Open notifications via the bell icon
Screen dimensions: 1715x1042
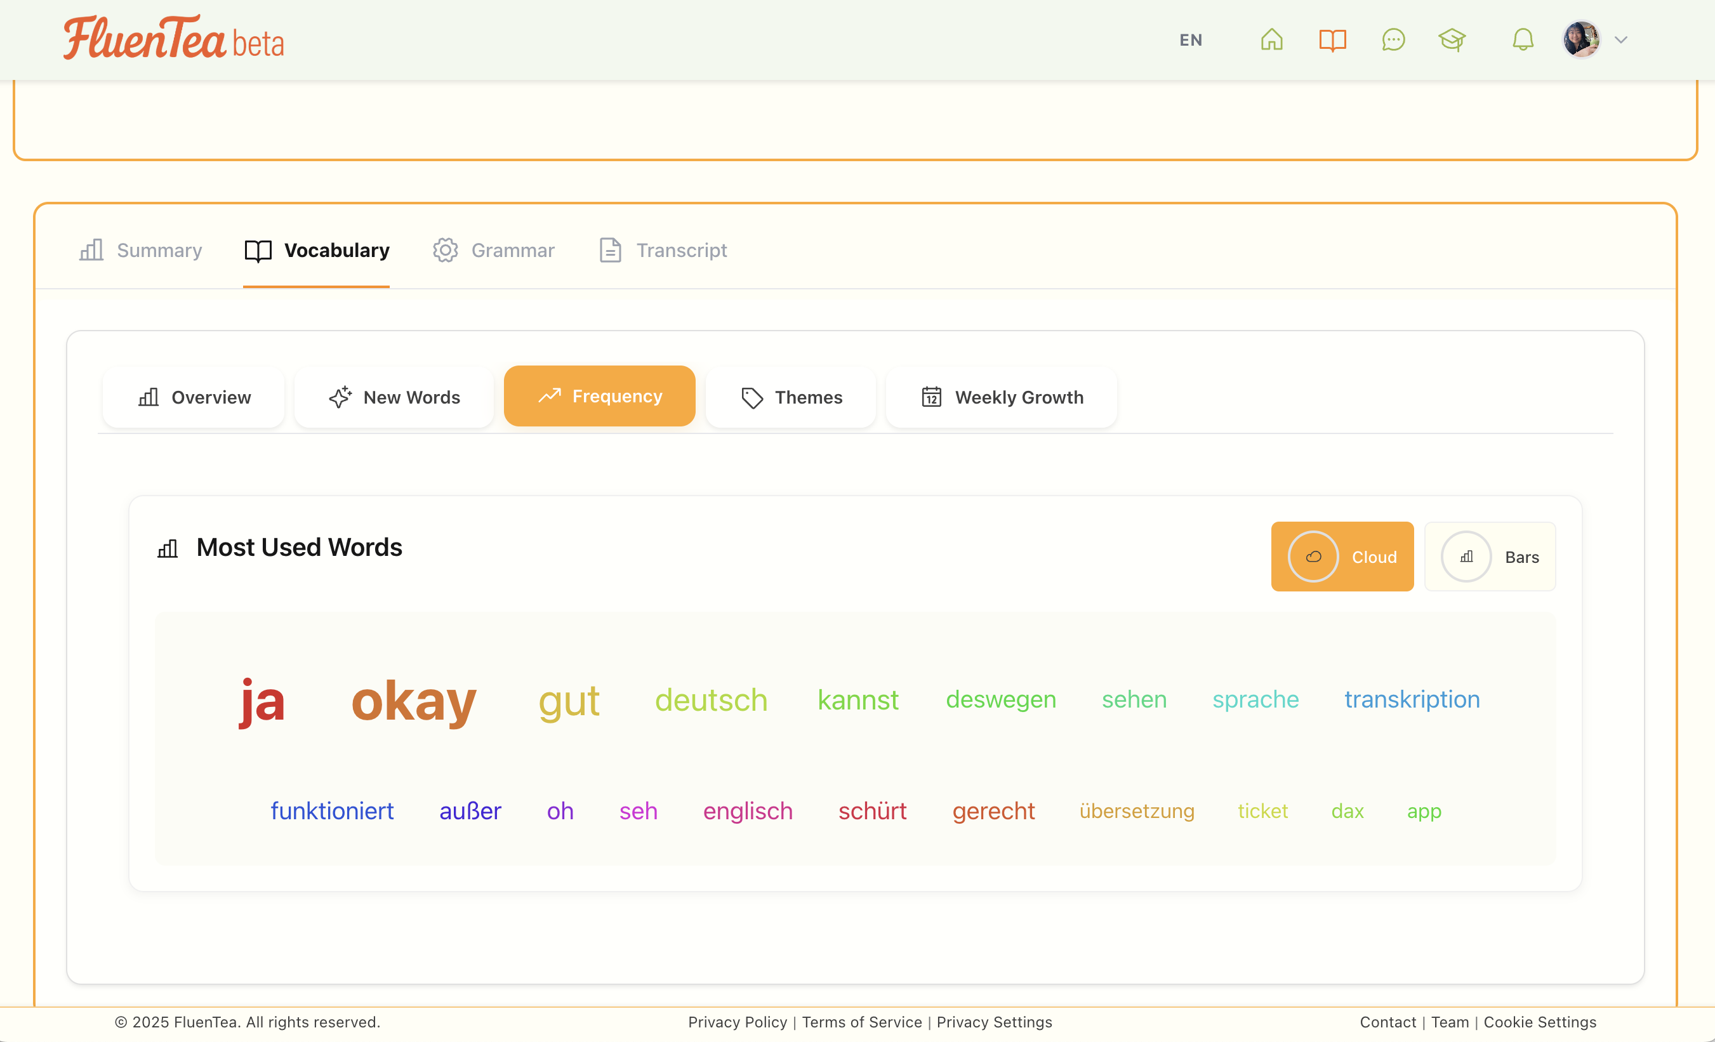pyautogui.click(x=1523, y=40)
